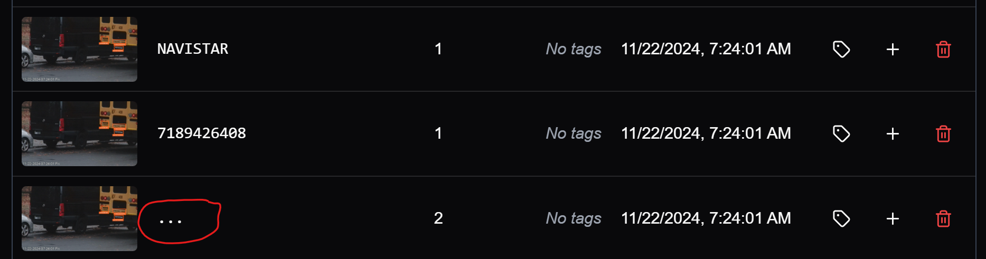This screenshot has height=259, width=986.
Task: Open the tag icon for 7189426408
Action: coord(841,133)
